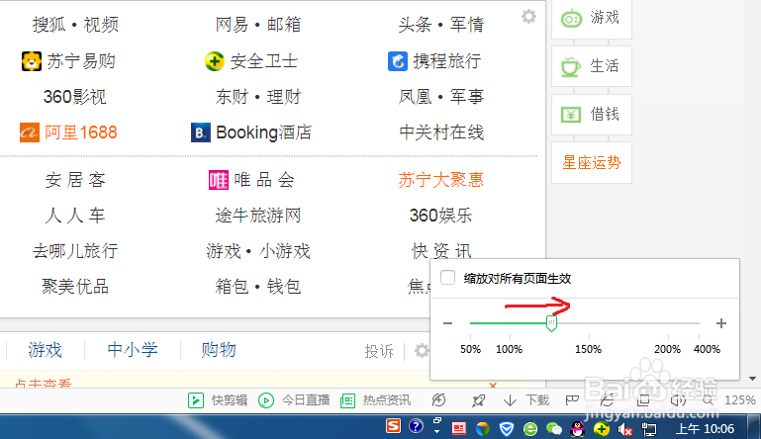Open 快剪辑 in the status bar
Viewport: 761px width, 439px height.
pyautogui.click(x=218, y=400)
